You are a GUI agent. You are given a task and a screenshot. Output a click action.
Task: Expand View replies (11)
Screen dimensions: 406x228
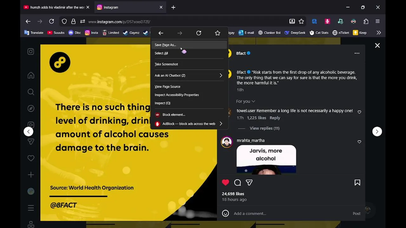pos(265,128)
